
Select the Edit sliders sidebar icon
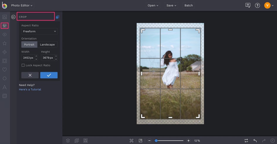4,26
